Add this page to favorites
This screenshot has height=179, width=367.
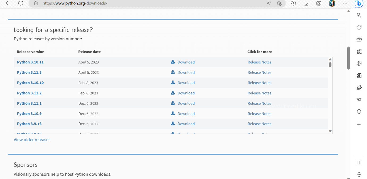(279, 3)
